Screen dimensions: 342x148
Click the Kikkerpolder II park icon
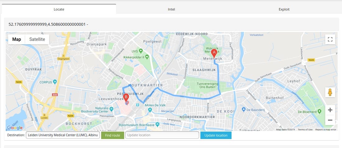click(147, 57)
